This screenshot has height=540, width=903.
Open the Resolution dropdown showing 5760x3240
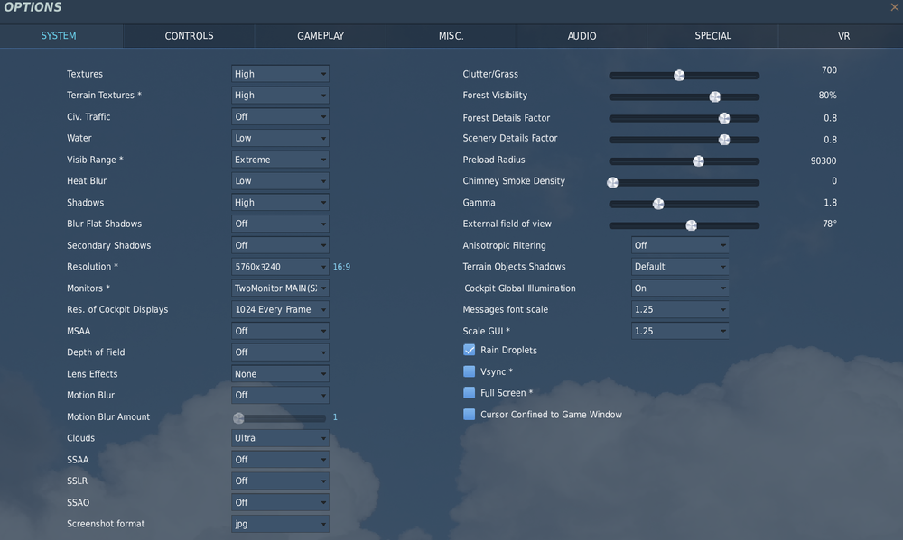click(280, 266)
